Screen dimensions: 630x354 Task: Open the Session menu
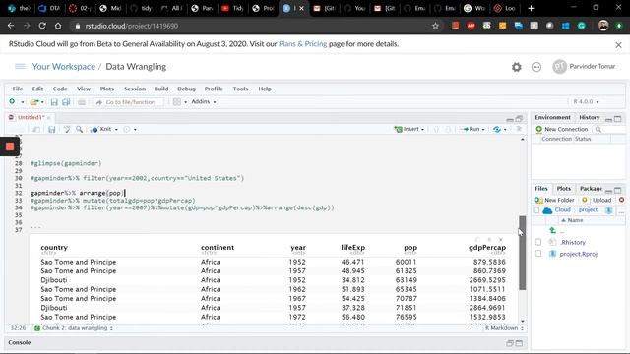[135, 88]
